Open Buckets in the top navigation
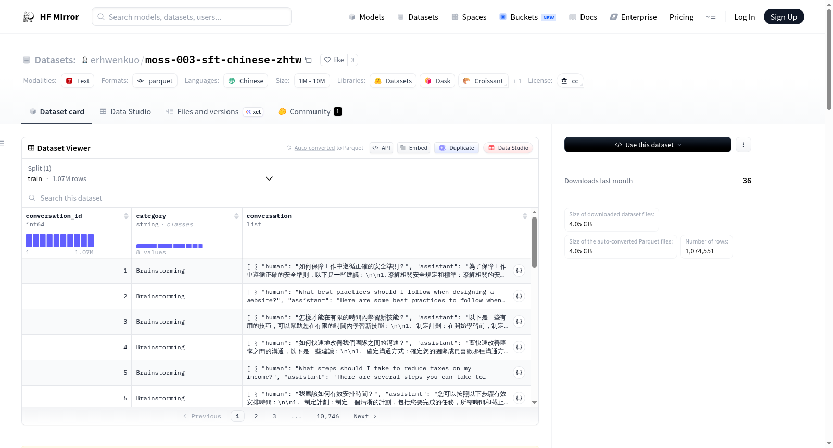Screen dimensions: 833x448 pyautogui.click(x=527, y=17)
